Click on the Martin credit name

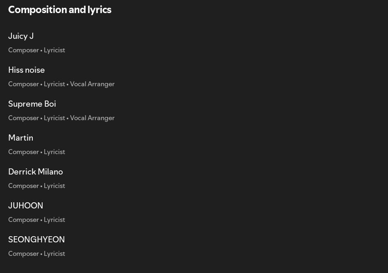(x=21, y=138)
